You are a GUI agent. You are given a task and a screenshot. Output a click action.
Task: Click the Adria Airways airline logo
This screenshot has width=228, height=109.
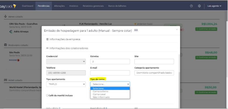pos(11,32)
